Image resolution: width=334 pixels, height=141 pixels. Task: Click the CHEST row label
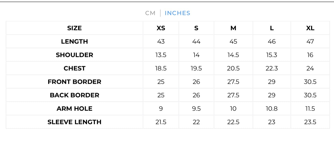coord(74,68)
